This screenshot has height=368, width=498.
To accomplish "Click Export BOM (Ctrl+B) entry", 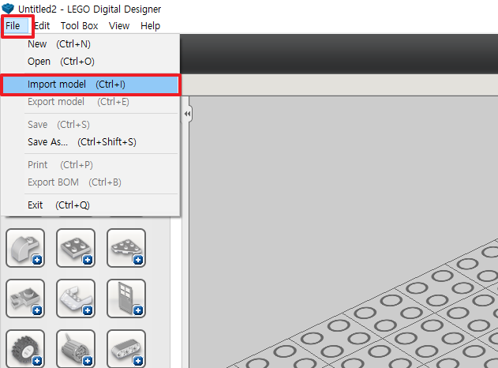I will 90,182.
